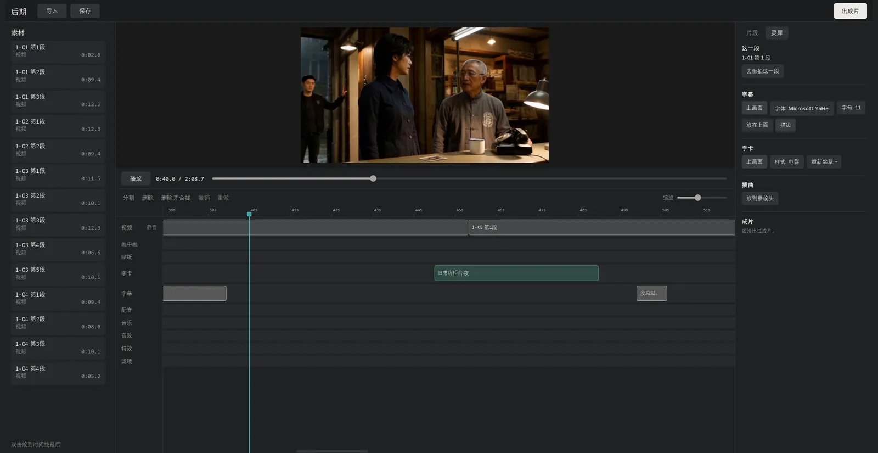Click the 去重拍这一段 button
This screenshot has width=878, height=453.
[x=762, y=71]
